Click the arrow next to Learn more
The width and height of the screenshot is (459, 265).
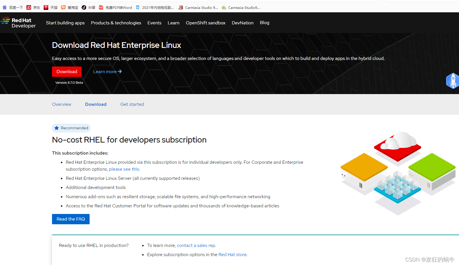tap(120, 71)
